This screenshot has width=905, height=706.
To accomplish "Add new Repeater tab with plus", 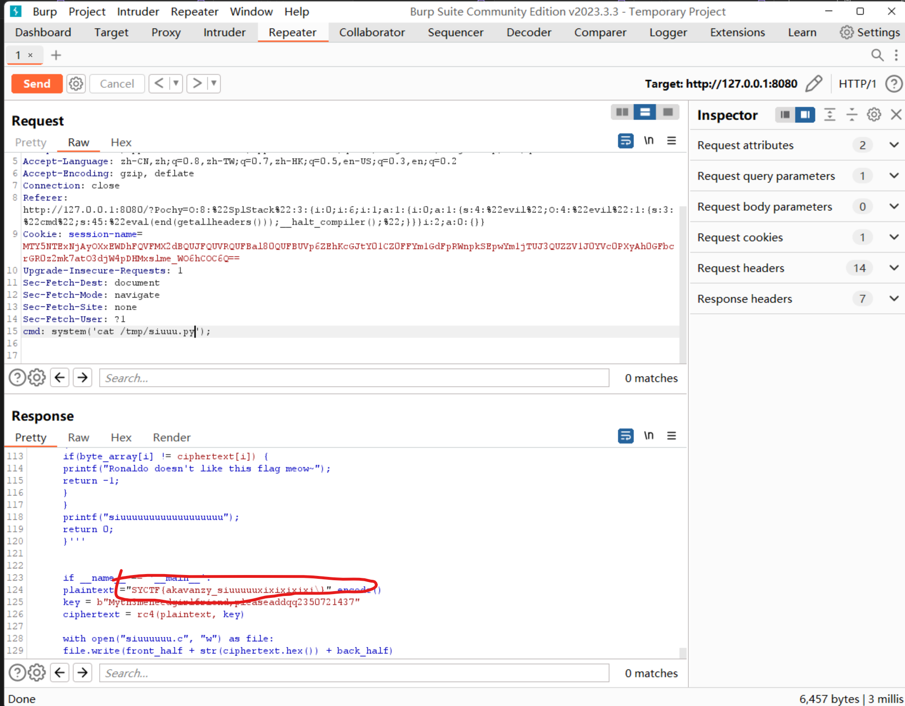I will (x=56, y=55).
